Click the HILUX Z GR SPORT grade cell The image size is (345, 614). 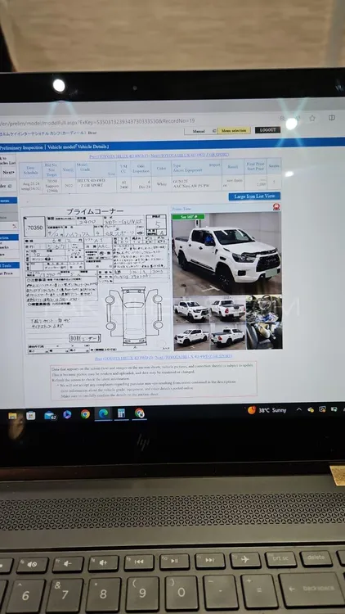tap(96, 184)
